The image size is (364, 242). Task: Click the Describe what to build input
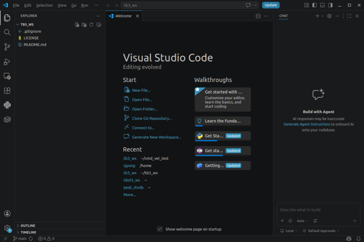pos(318,210)
